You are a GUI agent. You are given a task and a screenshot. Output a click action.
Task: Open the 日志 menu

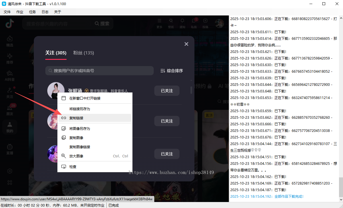pos(45,12)
